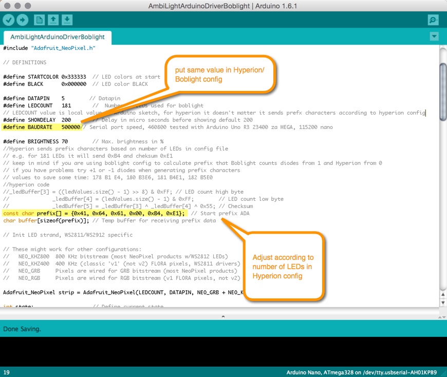Select the AmbiLightArduinoDriverBoblight tab
The width and height of the screenshot is (447, 377).
[58, 37]
